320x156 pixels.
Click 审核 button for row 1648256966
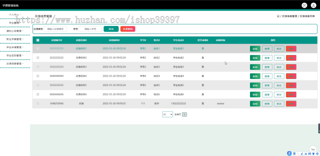pos(255,104)
